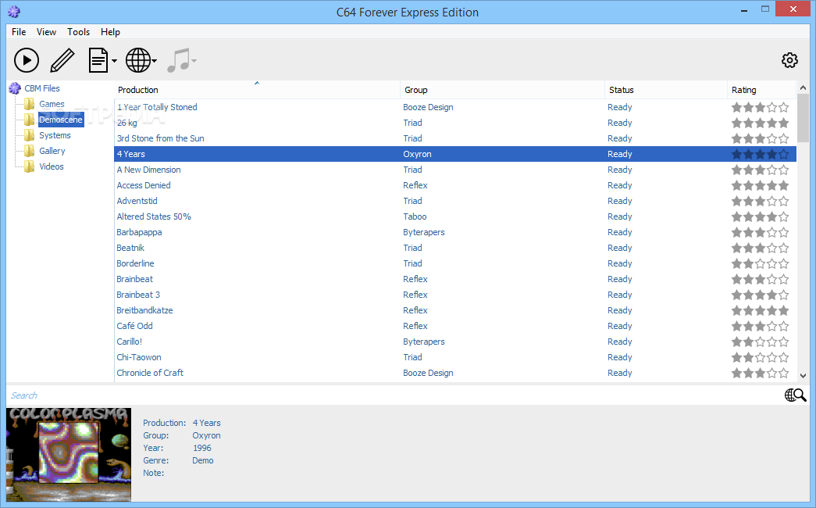The image size is (816, 508).
Task: Select the CBM Files root node
Action: 42,88
